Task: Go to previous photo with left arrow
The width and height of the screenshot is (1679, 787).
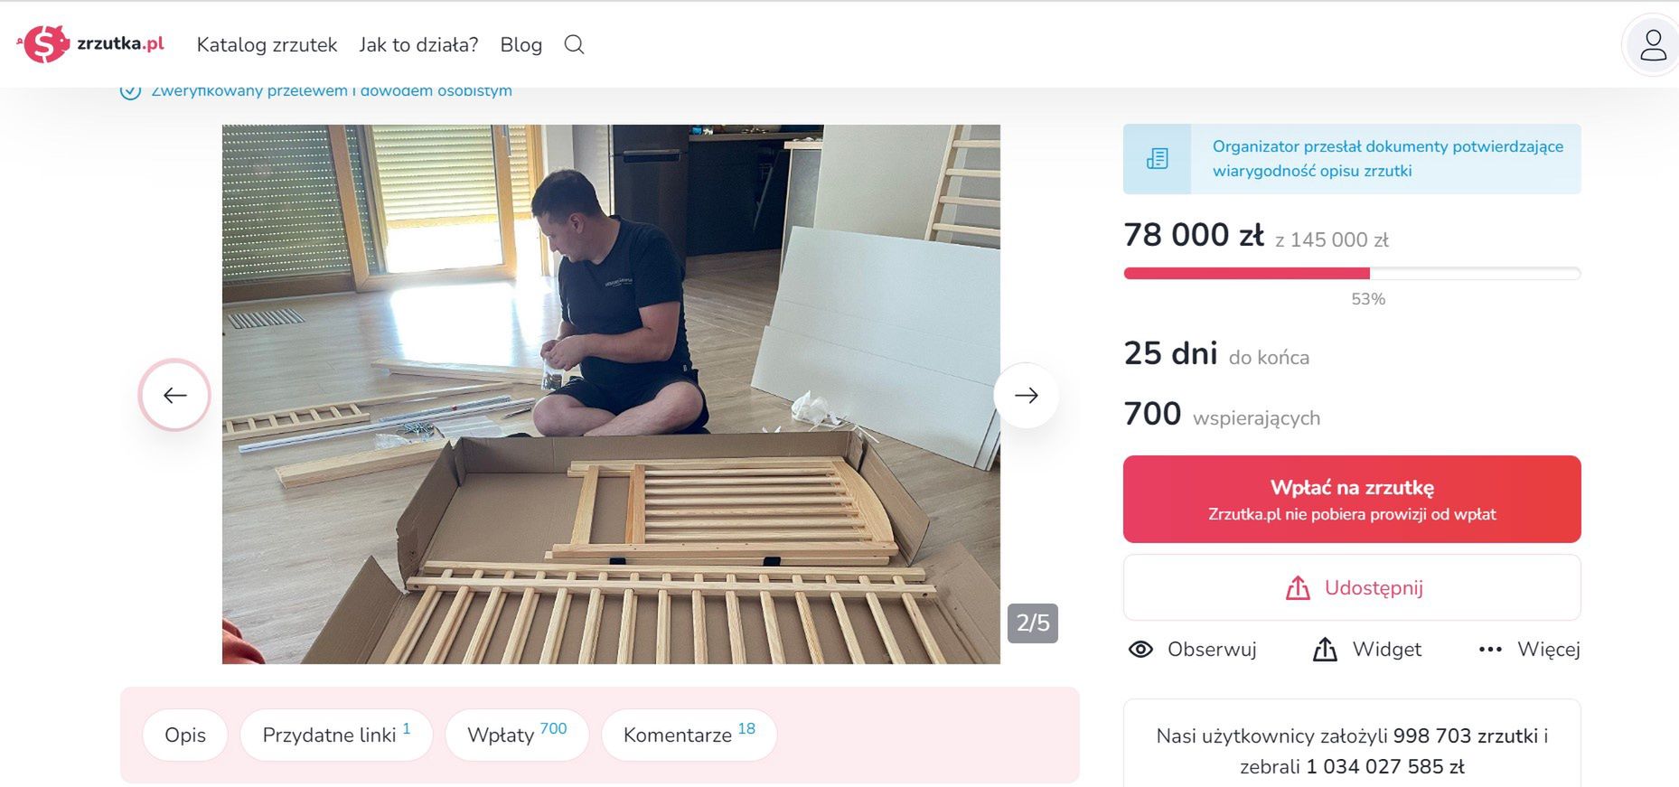Action: coord(174,395)
